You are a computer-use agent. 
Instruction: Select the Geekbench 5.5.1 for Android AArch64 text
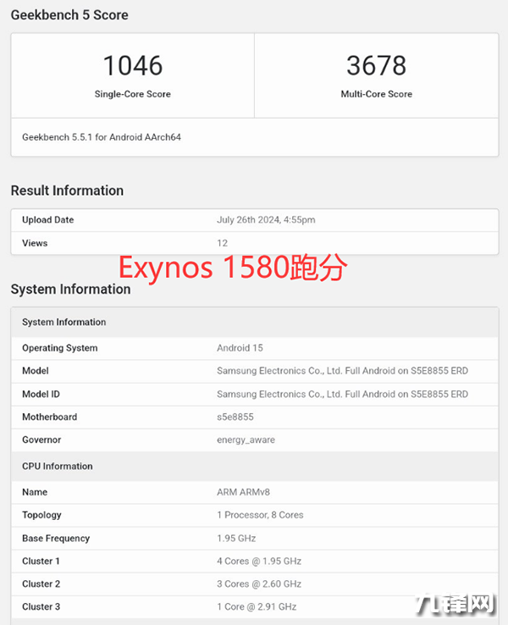pos(102,136)
